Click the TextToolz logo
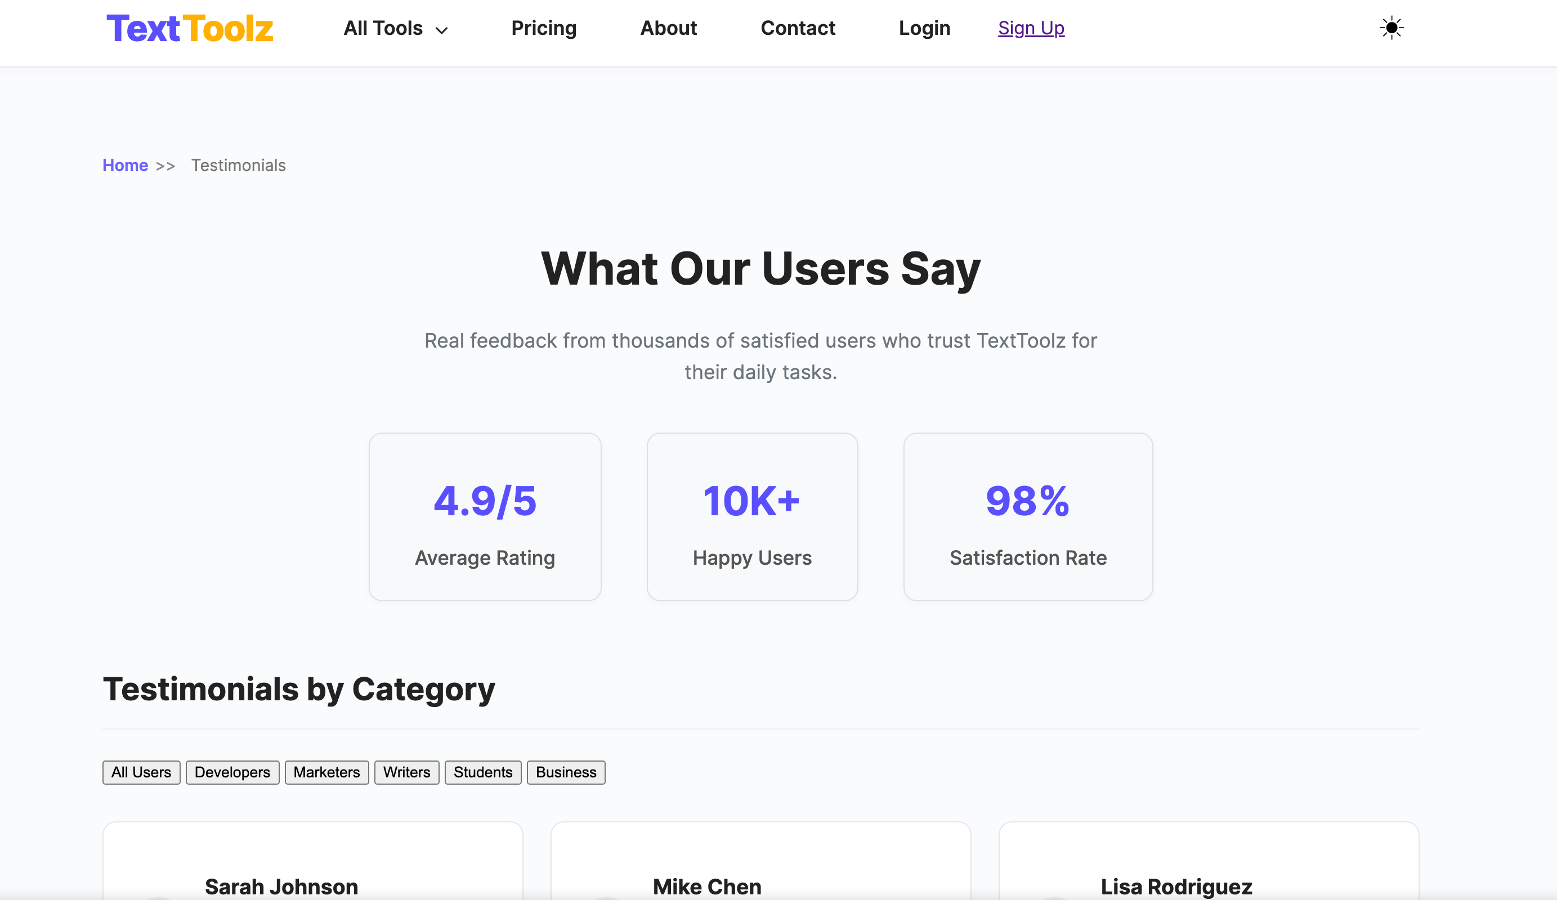The height and width of the screenshot is (900, 1557). pos(190,28)
